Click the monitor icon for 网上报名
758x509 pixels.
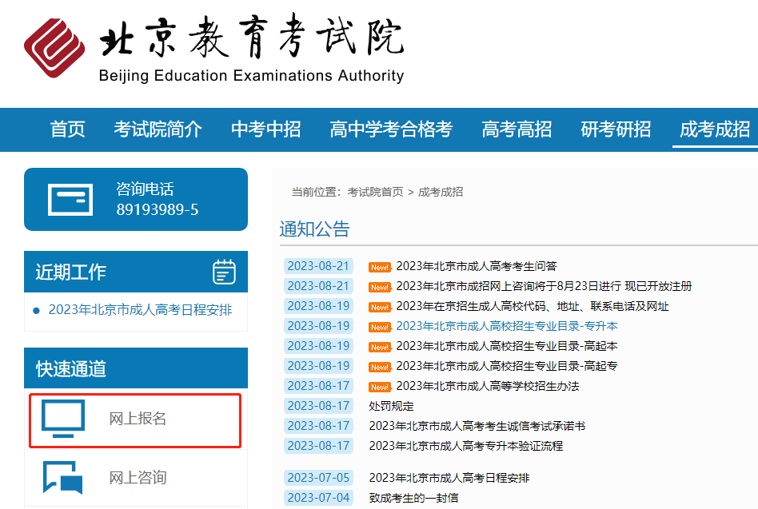click(63, 419)
